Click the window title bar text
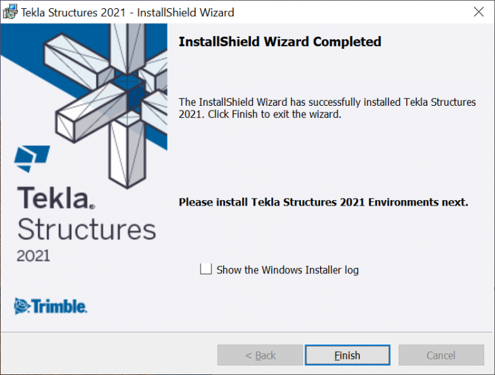495x375 pixels. pyautogui.click(x=127, y=13)
